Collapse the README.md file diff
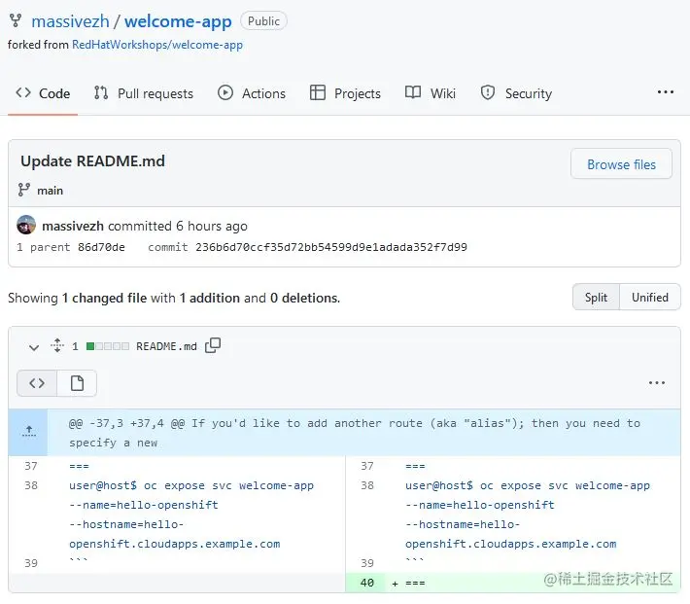This screenshot has height=604, width=690. click(34, 347)
